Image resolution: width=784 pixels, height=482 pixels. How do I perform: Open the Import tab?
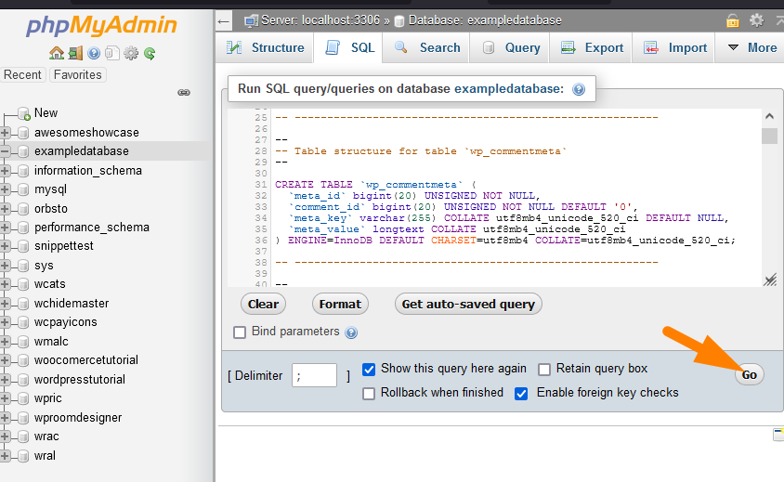(x=674, y=48)
